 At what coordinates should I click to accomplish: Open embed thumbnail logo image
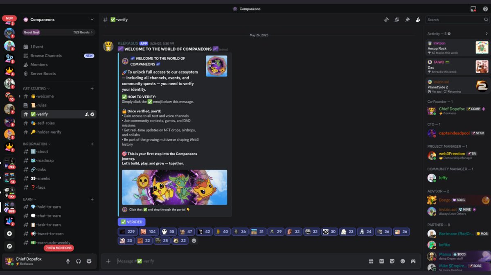pos(216,66)
